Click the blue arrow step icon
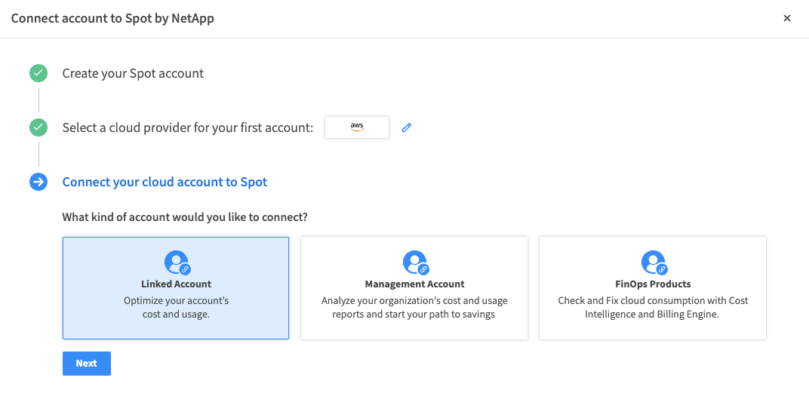809x396 pixels. 38,182
